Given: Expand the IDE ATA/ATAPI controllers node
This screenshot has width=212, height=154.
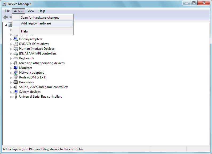Looking at the screenshot, I should coord(11,54).
